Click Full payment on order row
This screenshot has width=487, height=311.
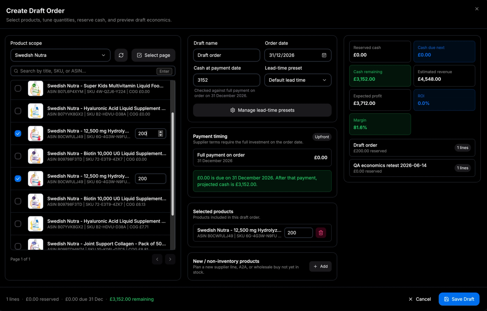[262, 158]
